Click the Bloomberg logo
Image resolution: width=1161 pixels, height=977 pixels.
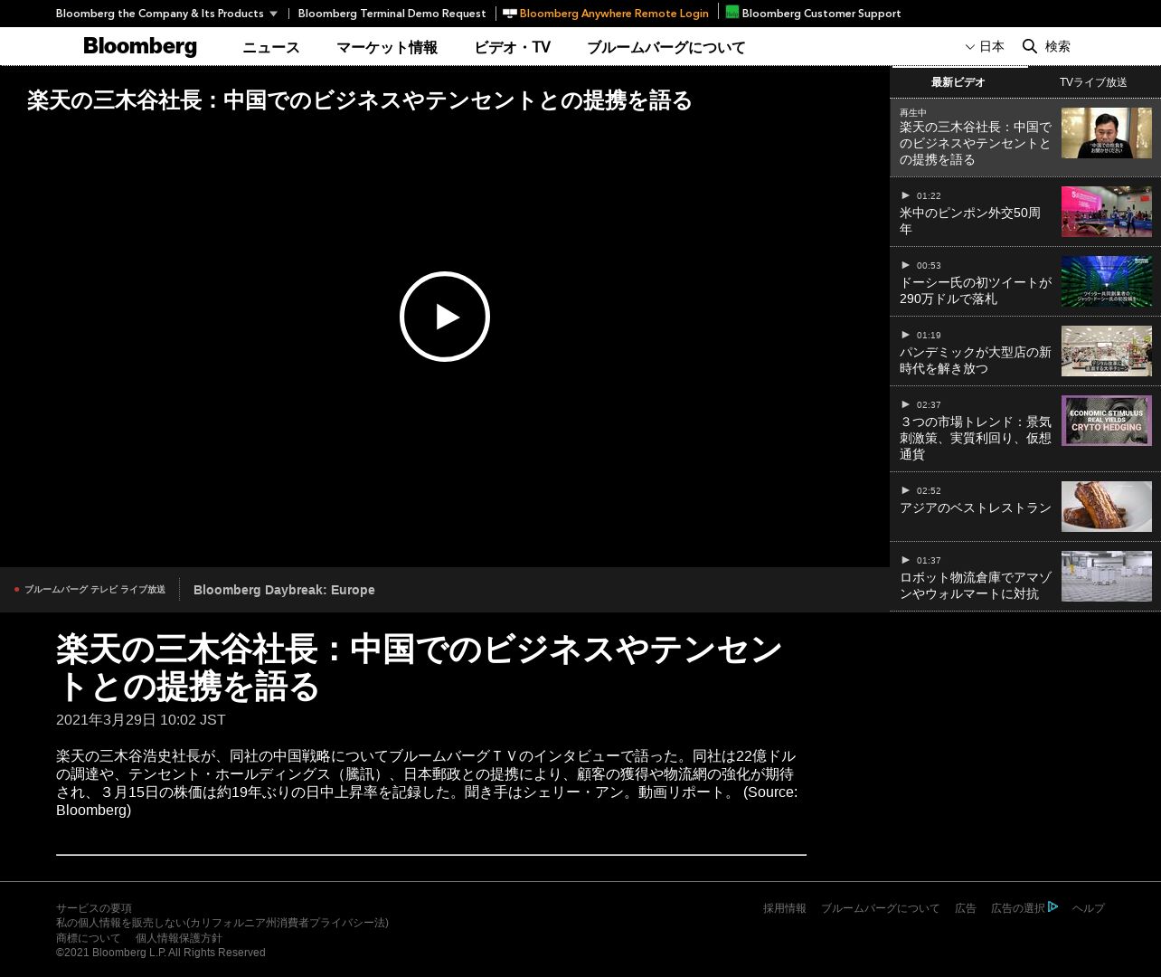pos(140,47)
